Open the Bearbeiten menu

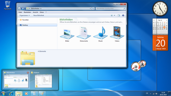pos(27,12)
